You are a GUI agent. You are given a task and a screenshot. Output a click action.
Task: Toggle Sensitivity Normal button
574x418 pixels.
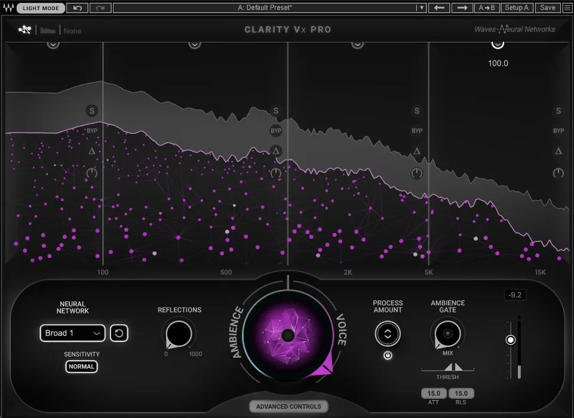coord(81,367)
